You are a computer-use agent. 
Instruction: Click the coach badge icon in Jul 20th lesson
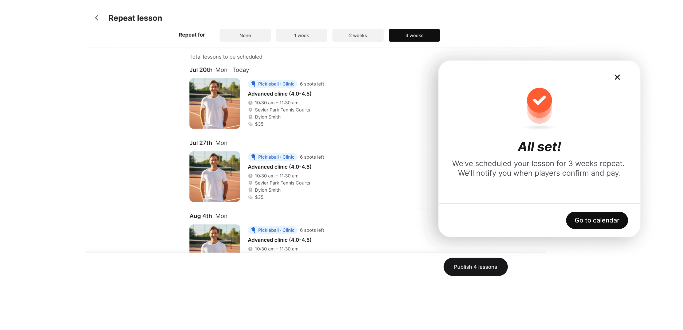[250, 117]
